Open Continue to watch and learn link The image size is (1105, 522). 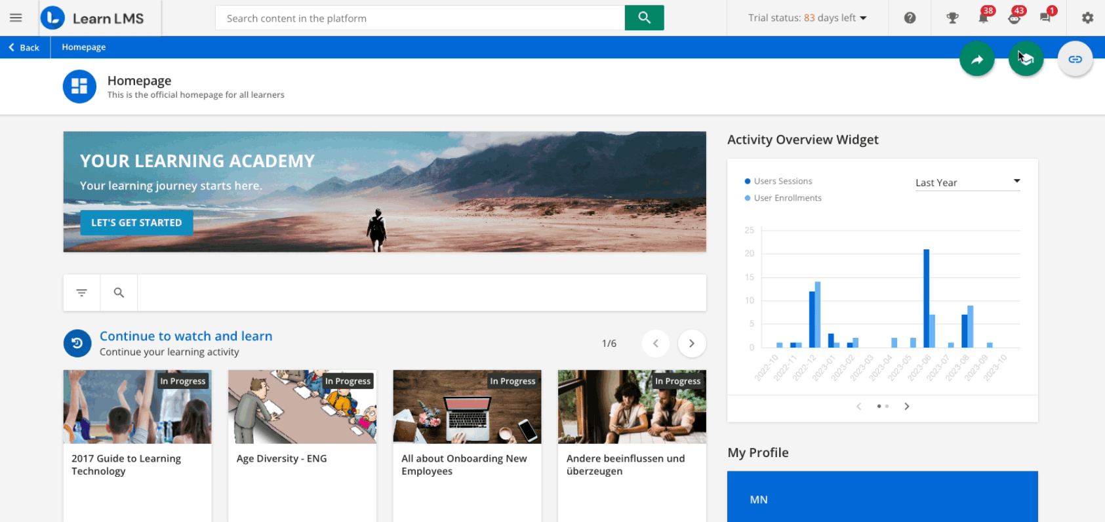coord(186,336)
